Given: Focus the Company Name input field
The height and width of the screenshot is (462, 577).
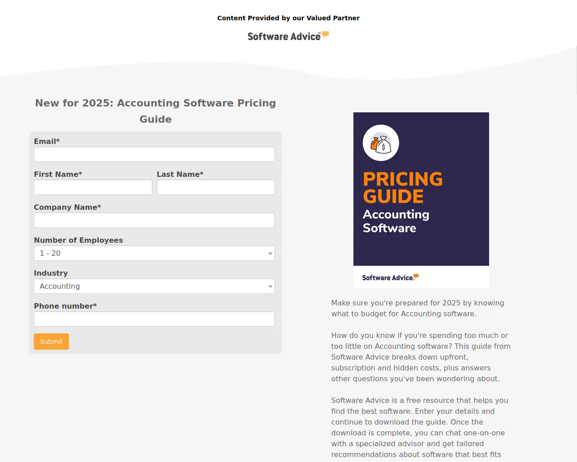Looking at the screenshot, I should [x=154, y=220].
